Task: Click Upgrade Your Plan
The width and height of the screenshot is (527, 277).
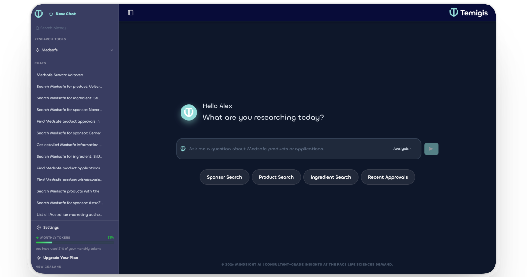Action: coord(57,258)
